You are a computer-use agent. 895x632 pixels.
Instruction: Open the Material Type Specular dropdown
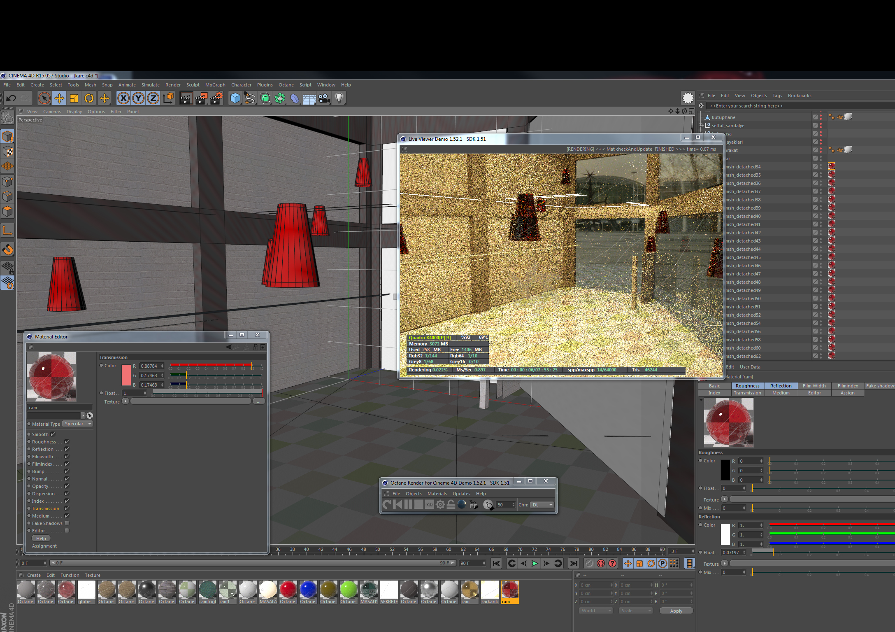pos(77,424)
